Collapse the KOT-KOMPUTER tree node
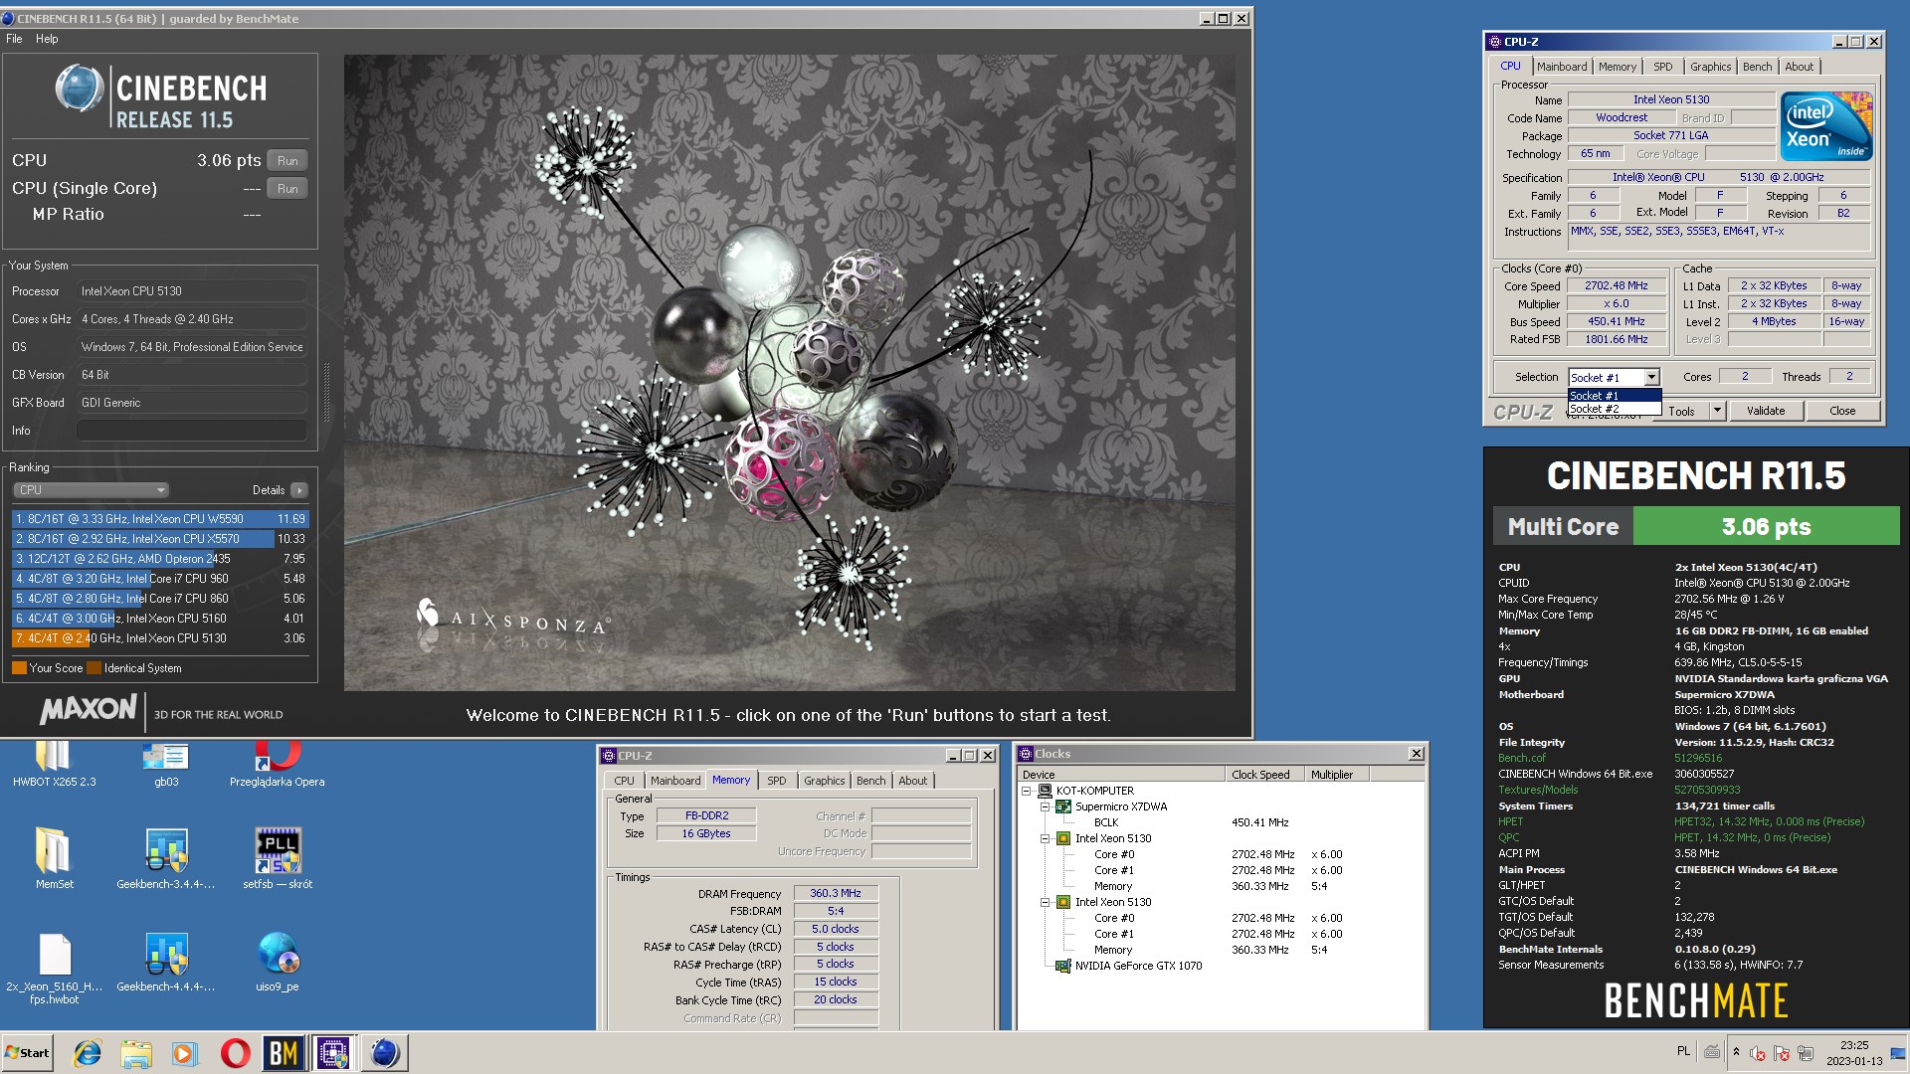Screen dimensions: 1910x1074 1027,791
